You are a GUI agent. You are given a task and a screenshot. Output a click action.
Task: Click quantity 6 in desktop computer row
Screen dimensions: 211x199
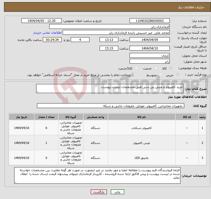tap(46, 128)
